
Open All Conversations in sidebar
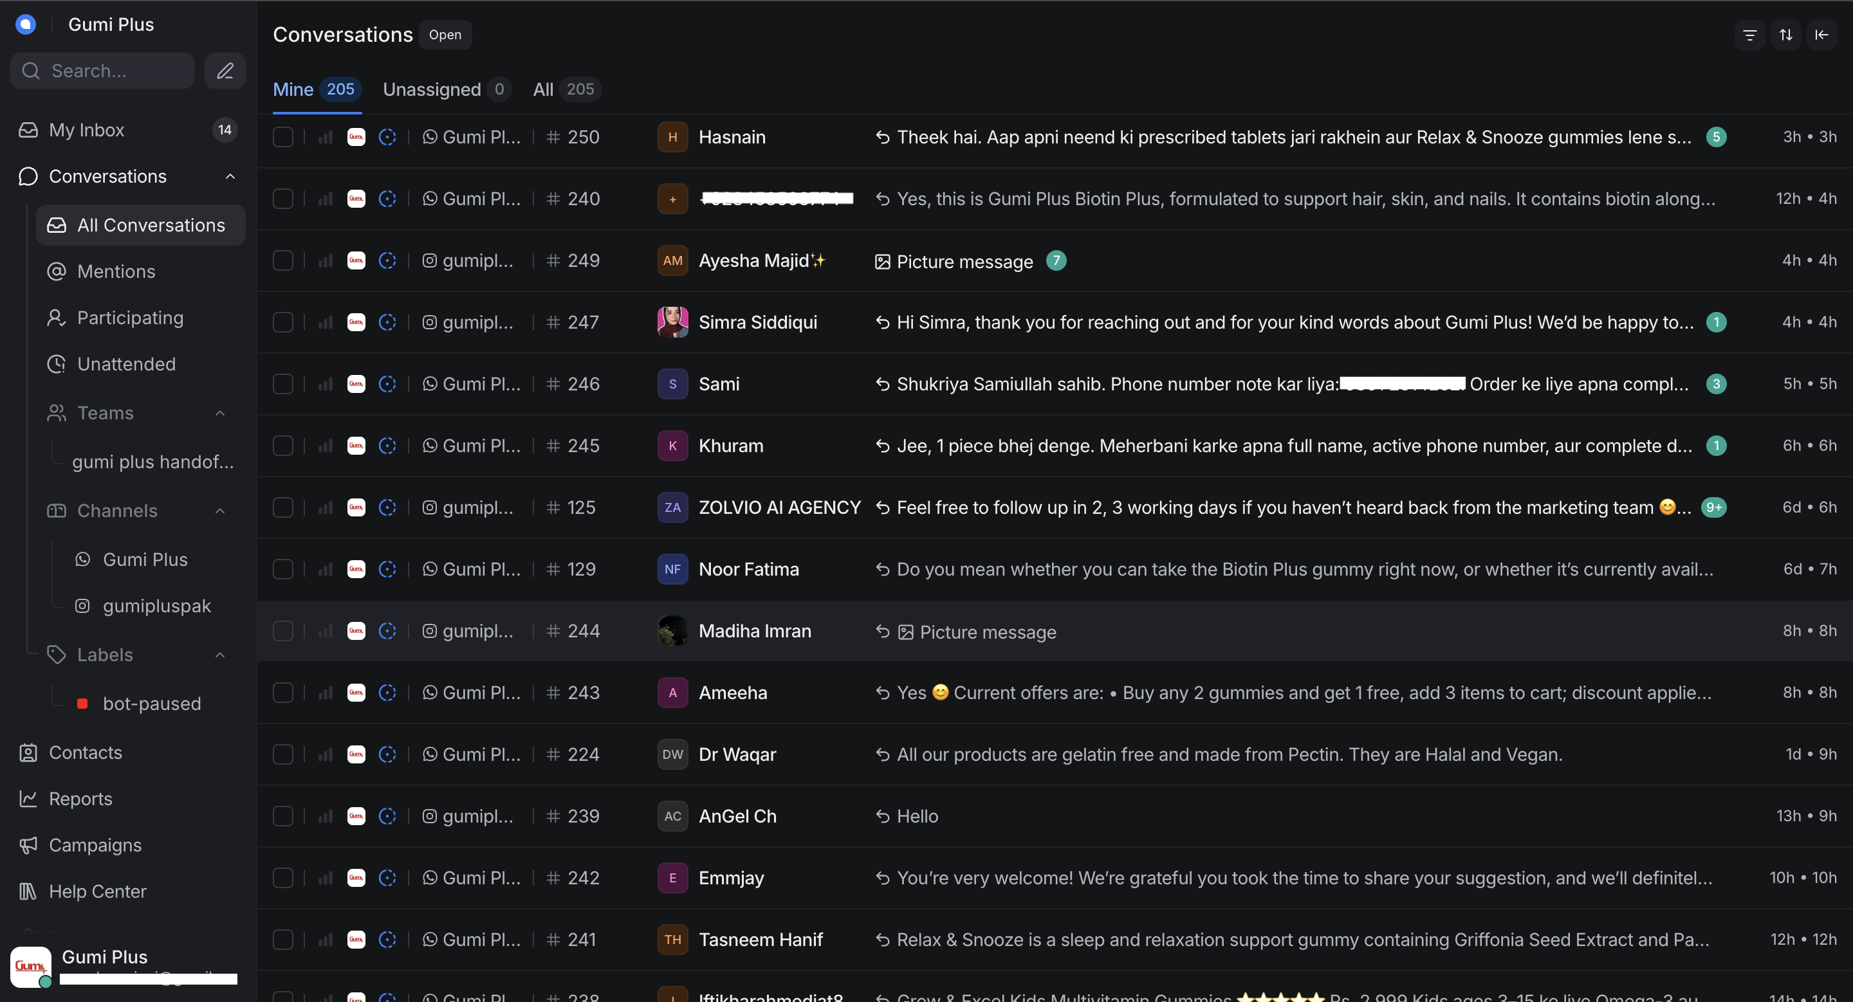pos(141,225)
